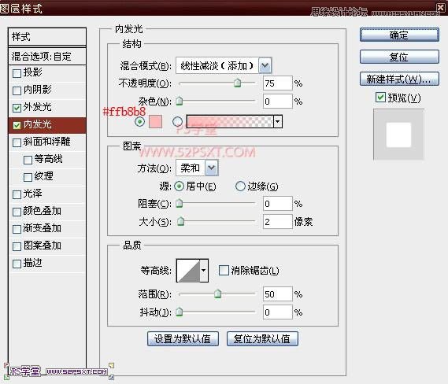Screen dimensions: 448x384
Task: Click the 阻塞 choke value field
Action: pos(278,204)
